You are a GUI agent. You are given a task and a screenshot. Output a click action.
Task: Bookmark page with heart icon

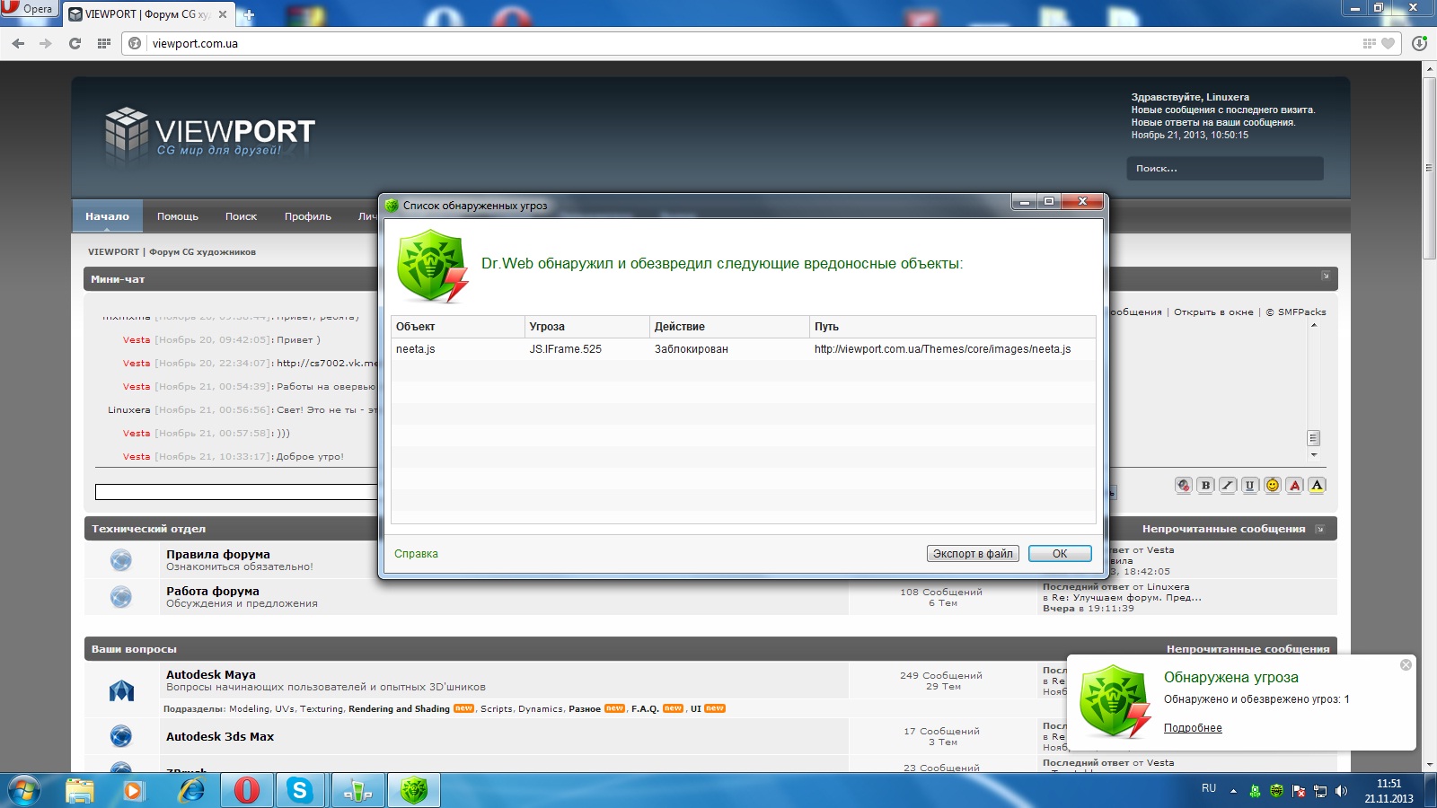coord(1389,43)
